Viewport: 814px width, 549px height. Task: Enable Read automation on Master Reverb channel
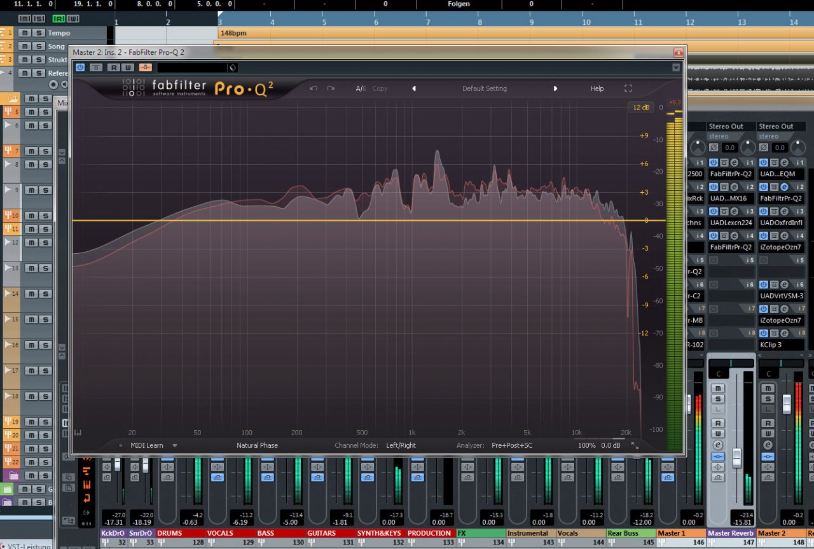718,423
